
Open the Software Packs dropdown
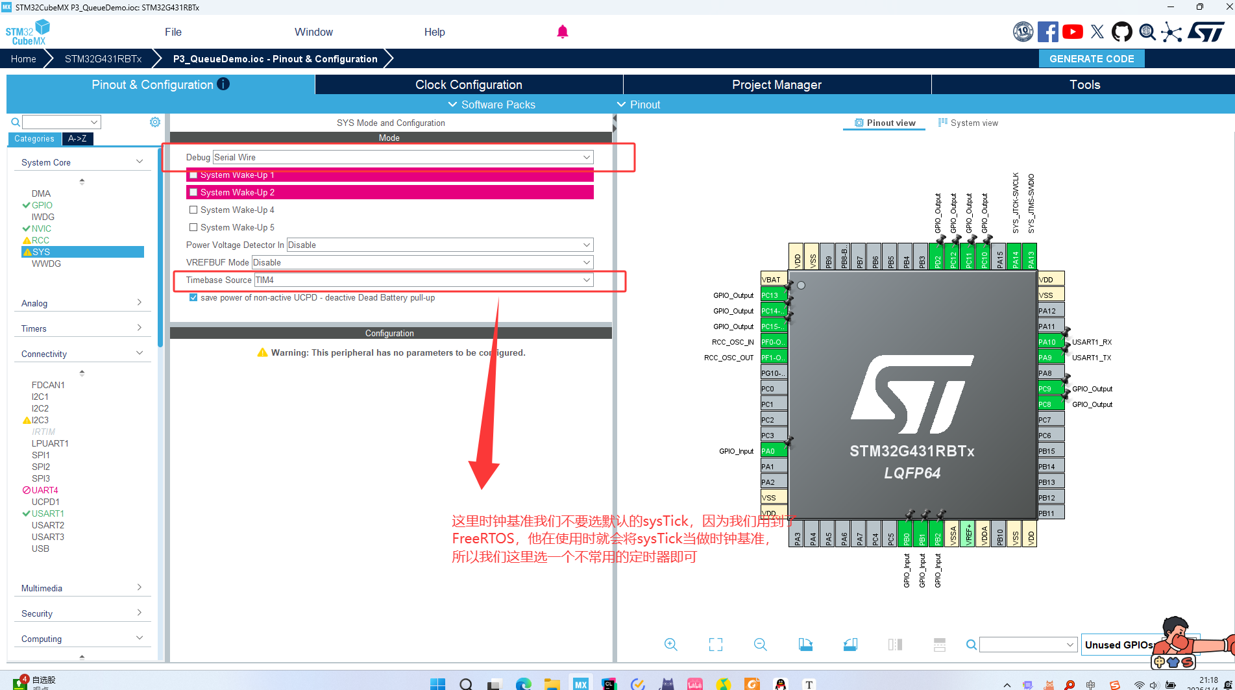491,105
